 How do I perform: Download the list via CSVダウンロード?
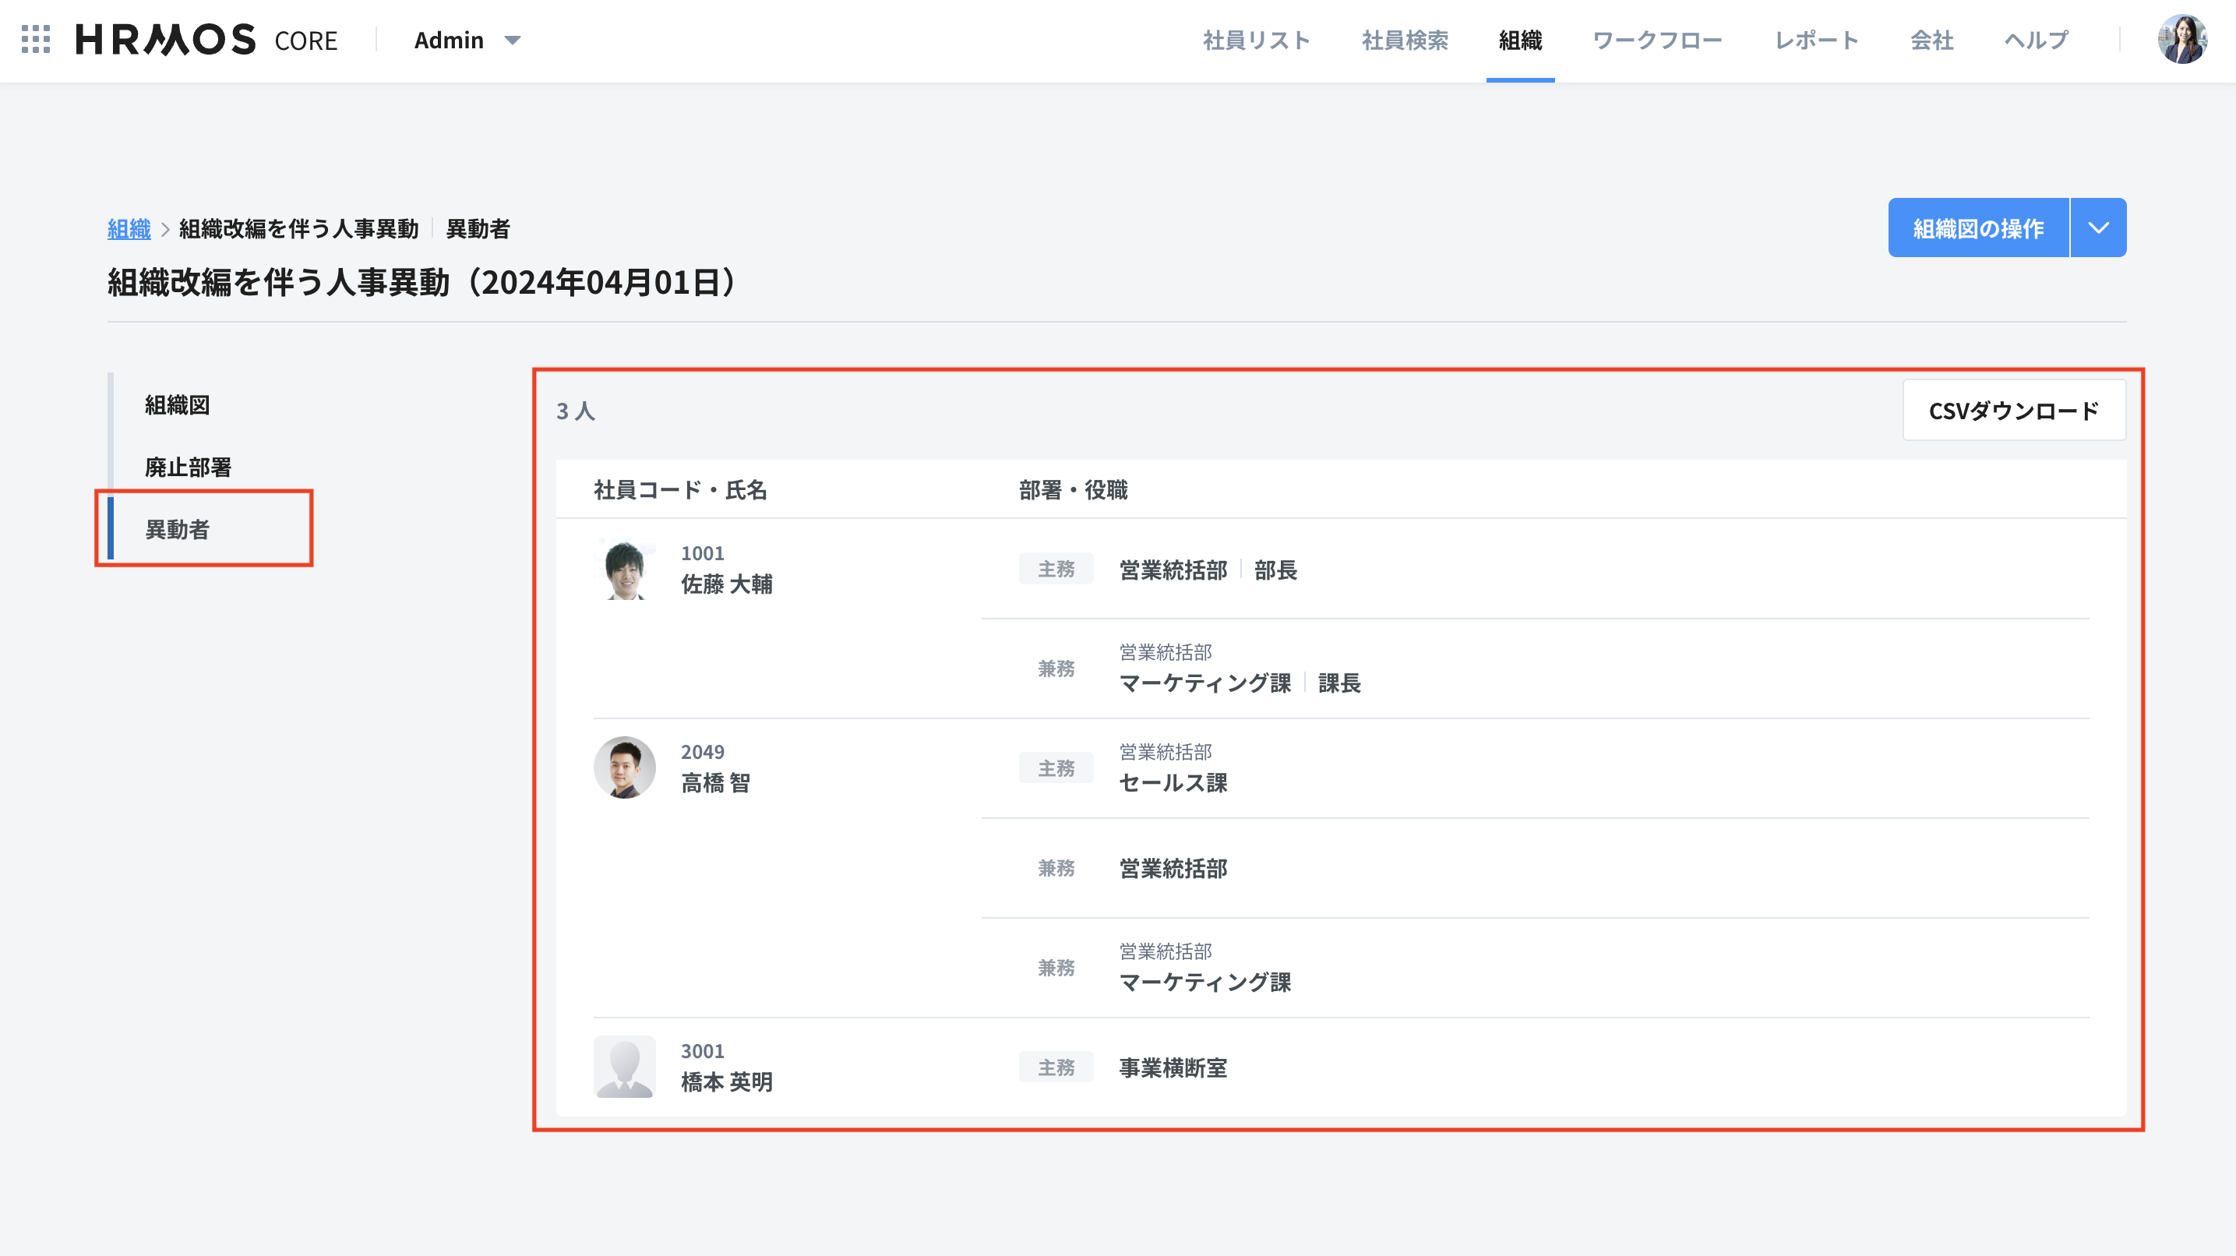pyautogui.click(x=2013, y=411)
